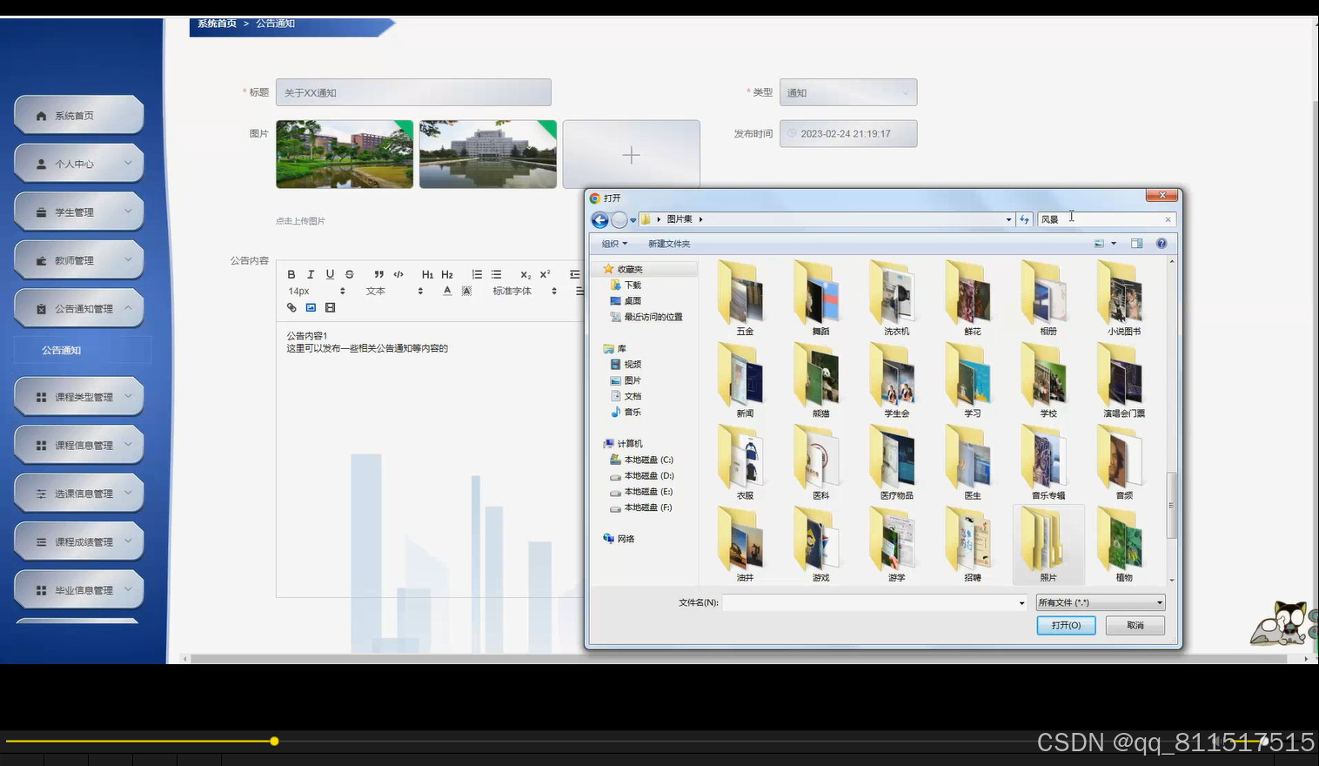Insert a hyperlink in the editor
Viewport: 1319px width, 766px height.
pos(291,307)
